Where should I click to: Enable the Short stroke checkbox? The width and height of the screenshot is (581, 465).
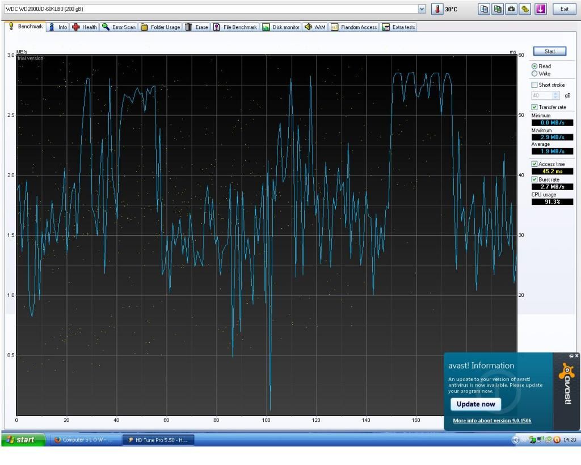point(534,85)
